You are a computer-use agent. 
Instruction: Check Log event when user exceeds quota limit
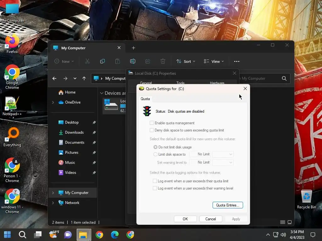pos(155,181)
